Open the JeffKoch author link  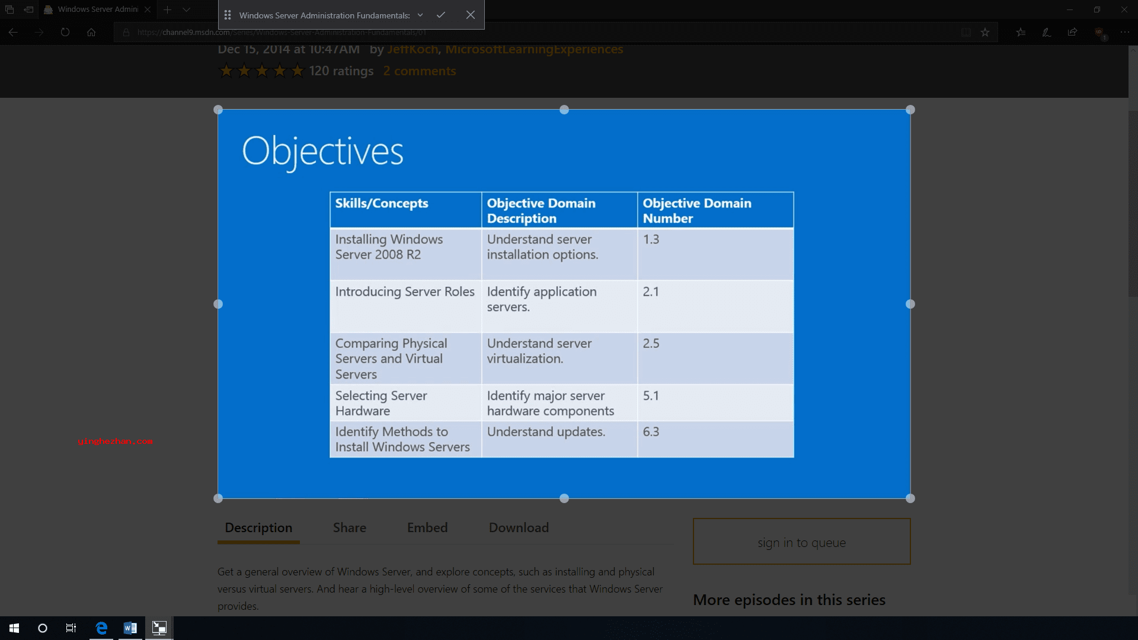[413, 50]
